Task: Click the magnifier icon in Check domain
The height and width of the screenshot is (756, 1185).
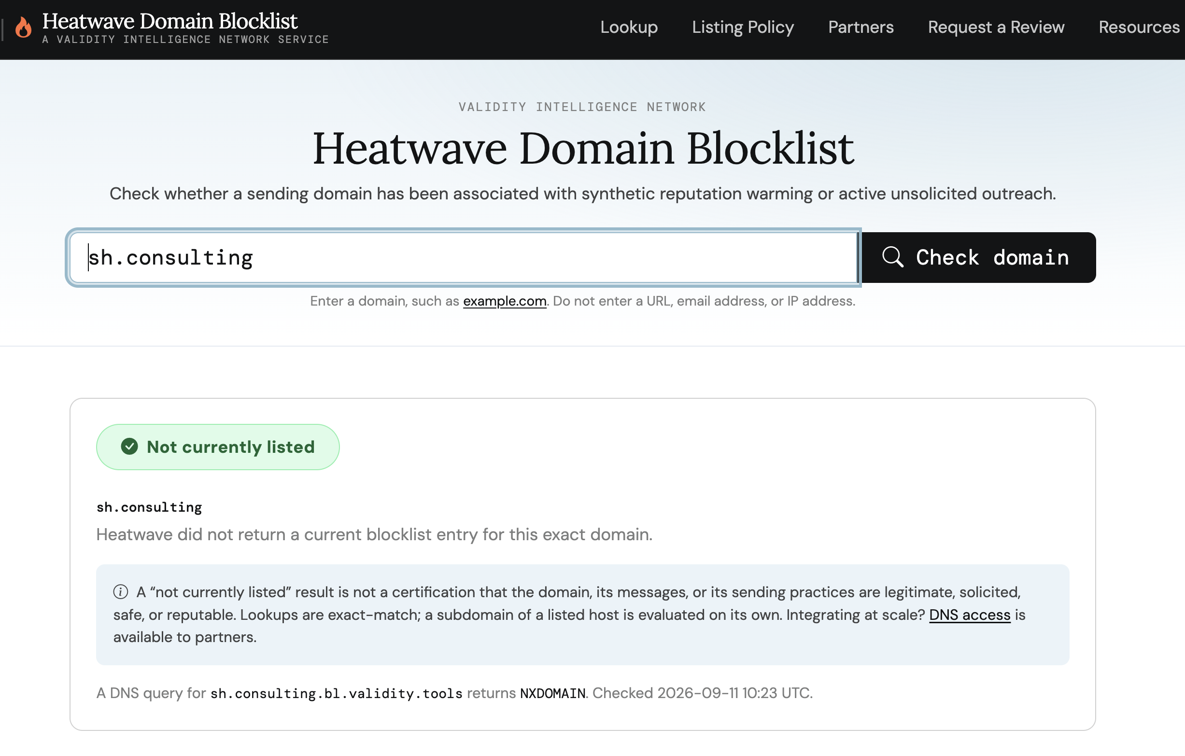Action: click(x=892, y=257)
